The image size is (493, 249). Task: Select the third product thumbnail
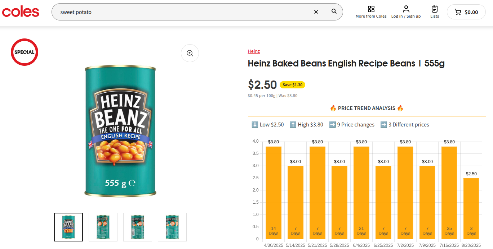tap(138, 227)
